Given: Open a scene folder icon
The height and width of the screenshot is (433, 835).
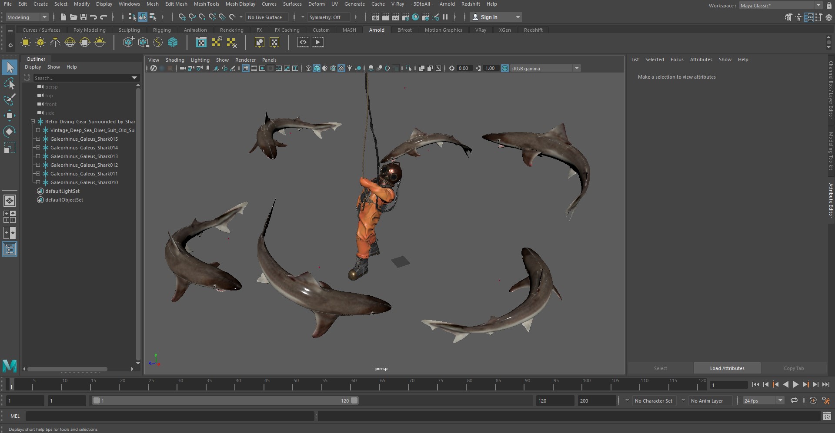Looking at the screenshot, I should click(73, 17).
